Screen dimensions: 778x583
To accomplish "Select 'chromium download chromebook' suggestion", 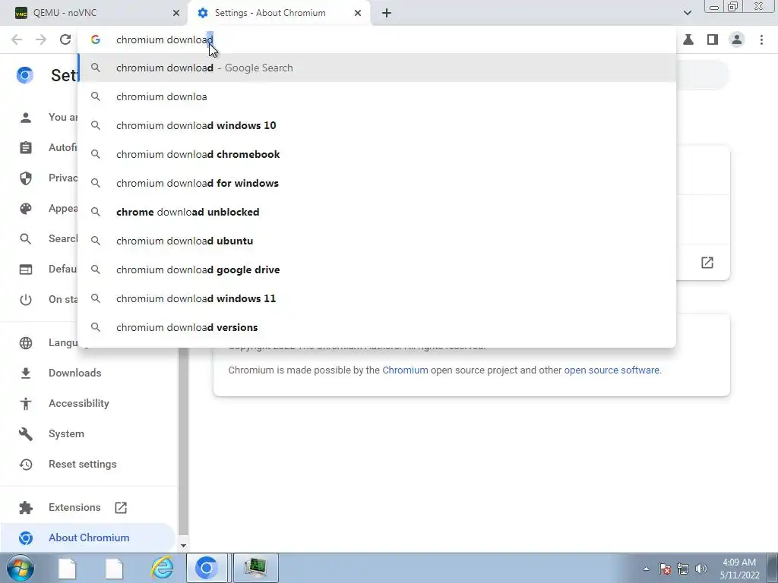I will pyautogui.click(x=377, y=154).
